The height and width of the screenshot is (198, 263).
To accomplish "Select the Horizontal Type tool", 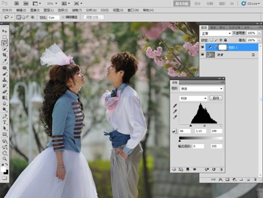I will tap(5, 122).
